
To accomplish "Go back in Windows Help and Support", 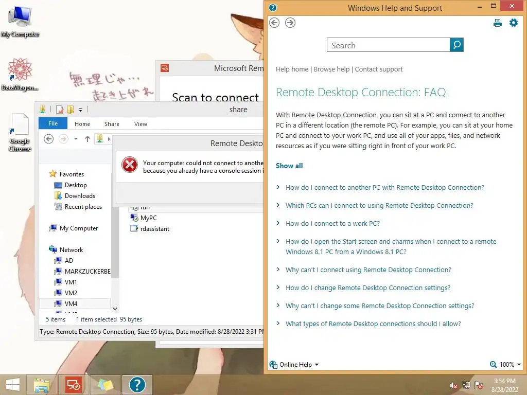I will 274,23.
